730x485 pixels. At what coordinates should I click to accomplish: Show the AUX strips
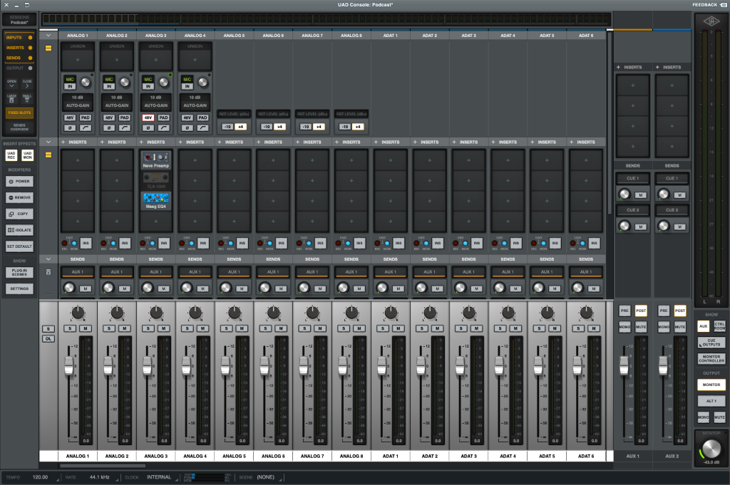(x=703, y=326)
